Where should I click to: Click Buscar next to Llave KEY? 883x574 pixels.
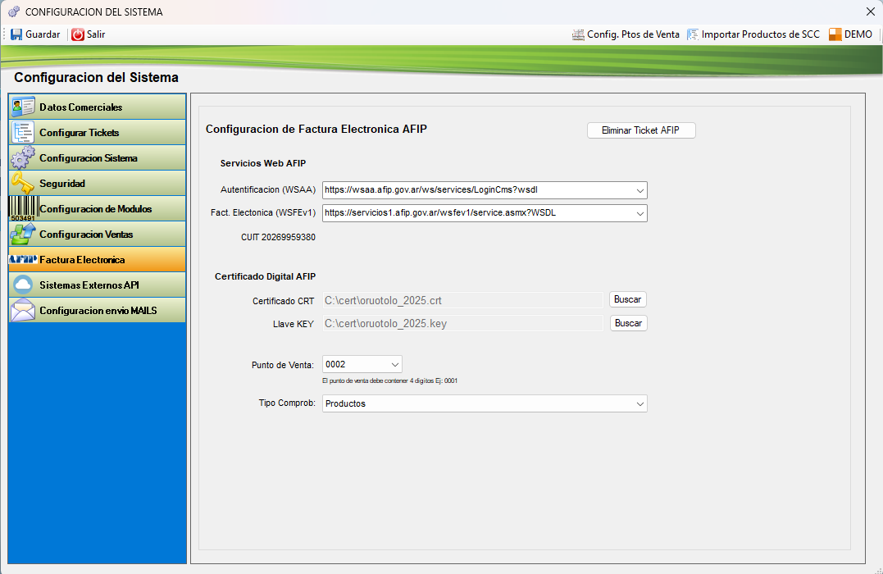(x=628, y=323)
